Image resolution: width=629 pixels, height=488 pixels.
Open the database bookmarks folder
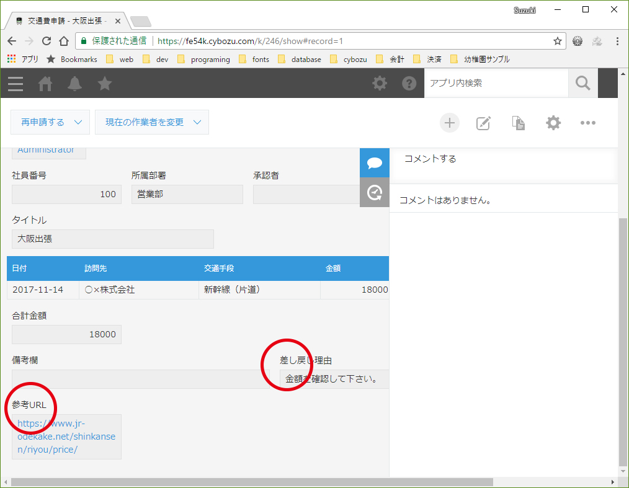[x=300, y=60]
